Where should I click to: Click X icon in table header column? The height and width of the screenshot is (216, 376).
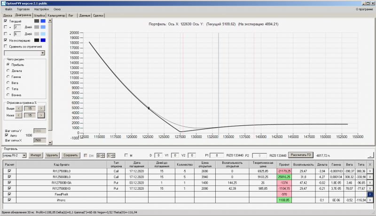[x=370, y=164]
